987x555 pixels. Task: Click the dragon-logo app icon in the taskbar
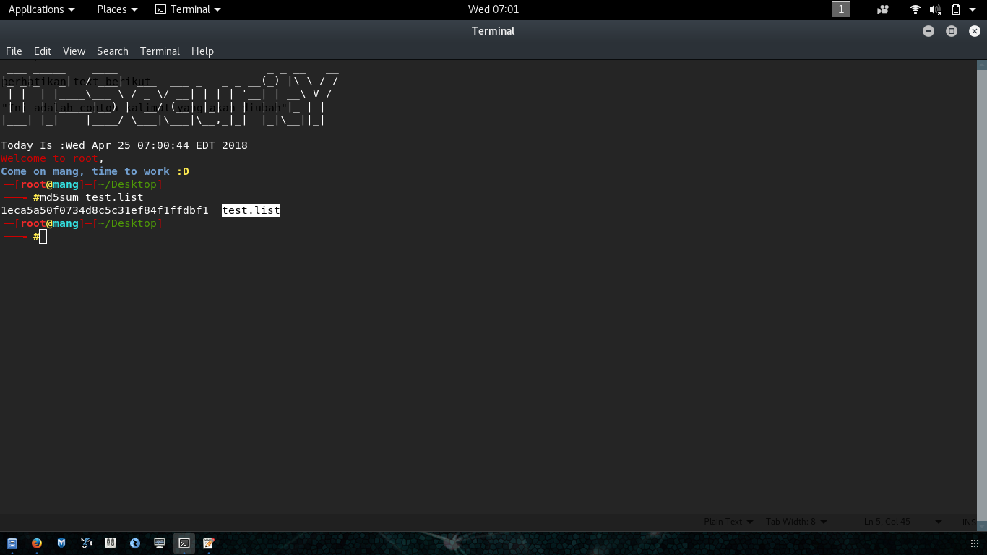click(85, 543)
